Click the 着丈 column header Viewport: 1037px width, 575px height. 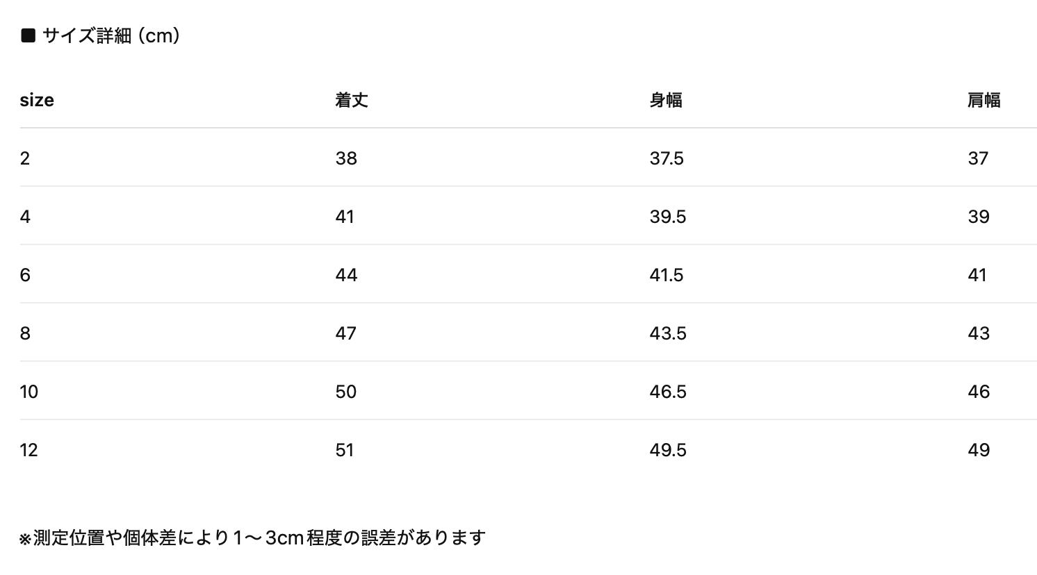pyautogui.click(x=351, y=100)
